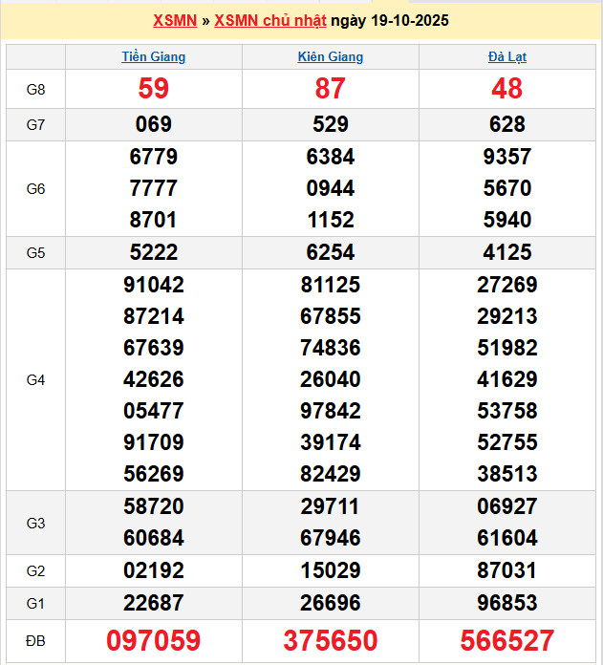Viewport: 603px width, 665px height.
Task: Click the red G8 number 87
Action: point(331,89)
